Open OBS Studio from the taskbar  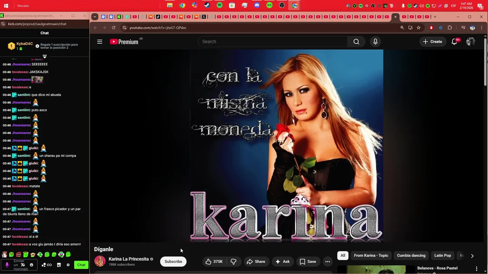282,5
